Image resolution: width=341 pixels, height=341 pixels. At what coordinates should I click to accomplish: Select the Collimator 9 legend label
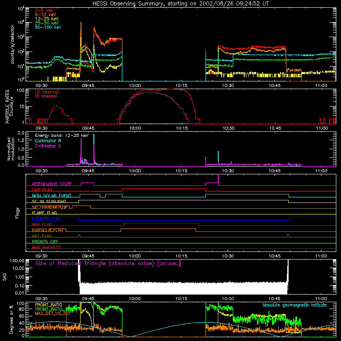point(48,146)
